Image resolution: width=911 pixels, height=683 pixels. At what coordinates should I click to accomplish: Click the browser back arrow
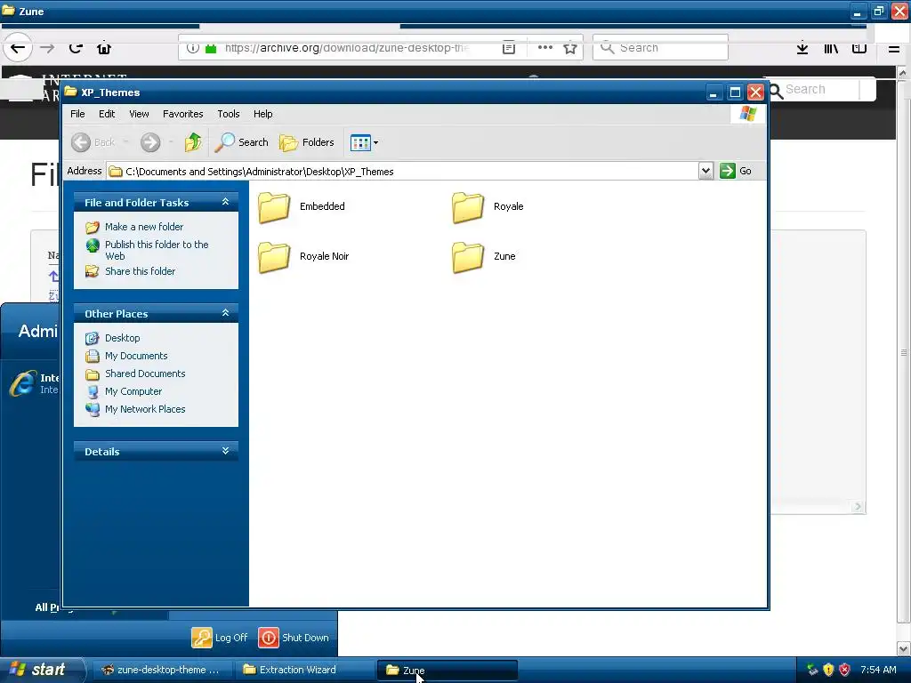pyautogui.click(x=18, y=48)
